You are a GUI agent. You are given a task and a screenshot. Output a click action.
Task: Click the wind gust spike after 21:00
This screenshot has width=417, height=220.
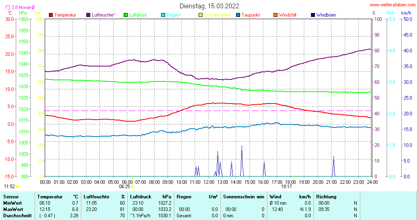pos(333,166)
